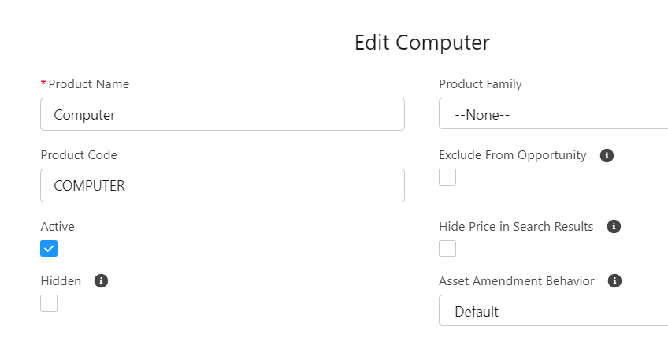Uncheck the Active checkbox
Image resolution: width=668 pixels, height=341 pixels.
(x=49, y=249)
